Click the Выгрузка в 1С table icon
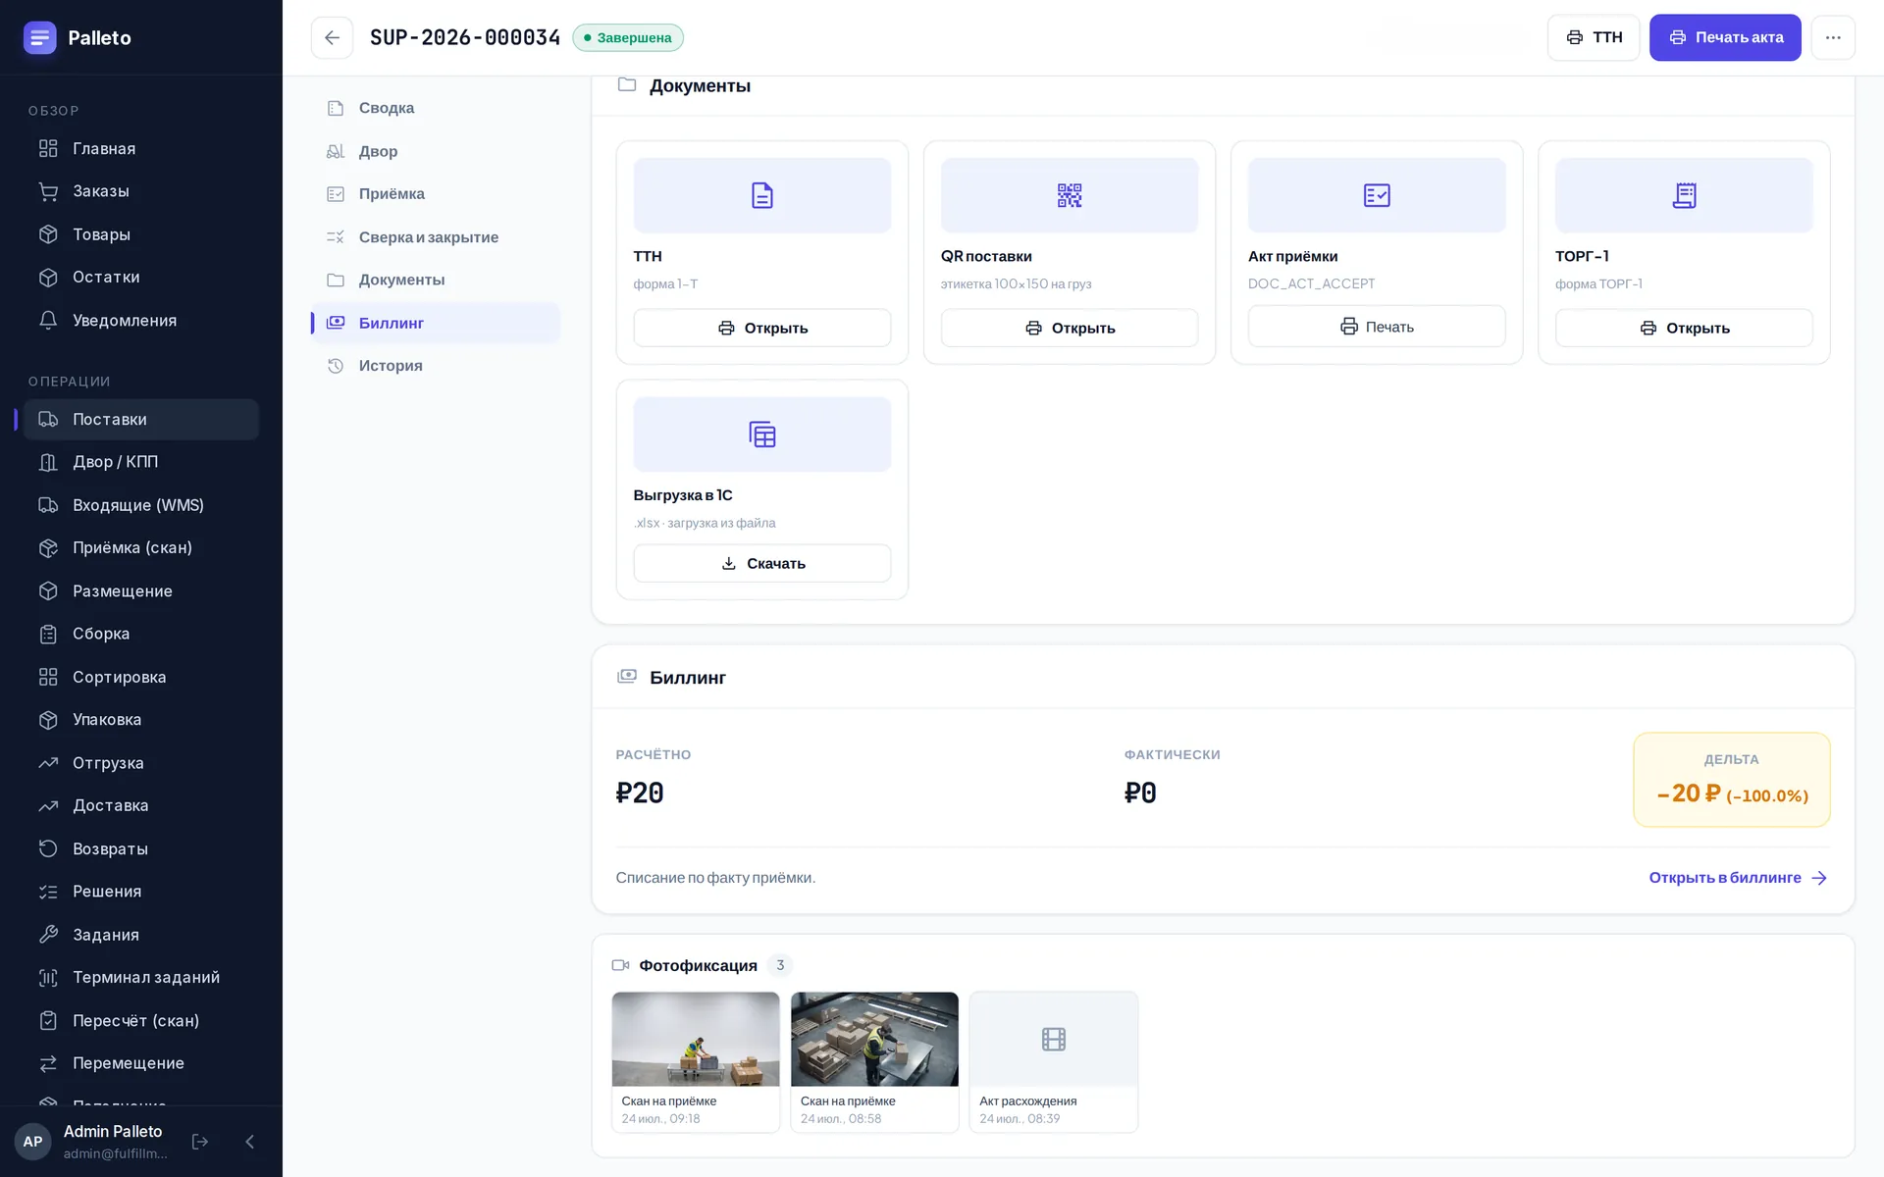The height and width of the screenshot is (1177, 1884). click(x=762, y=435)
